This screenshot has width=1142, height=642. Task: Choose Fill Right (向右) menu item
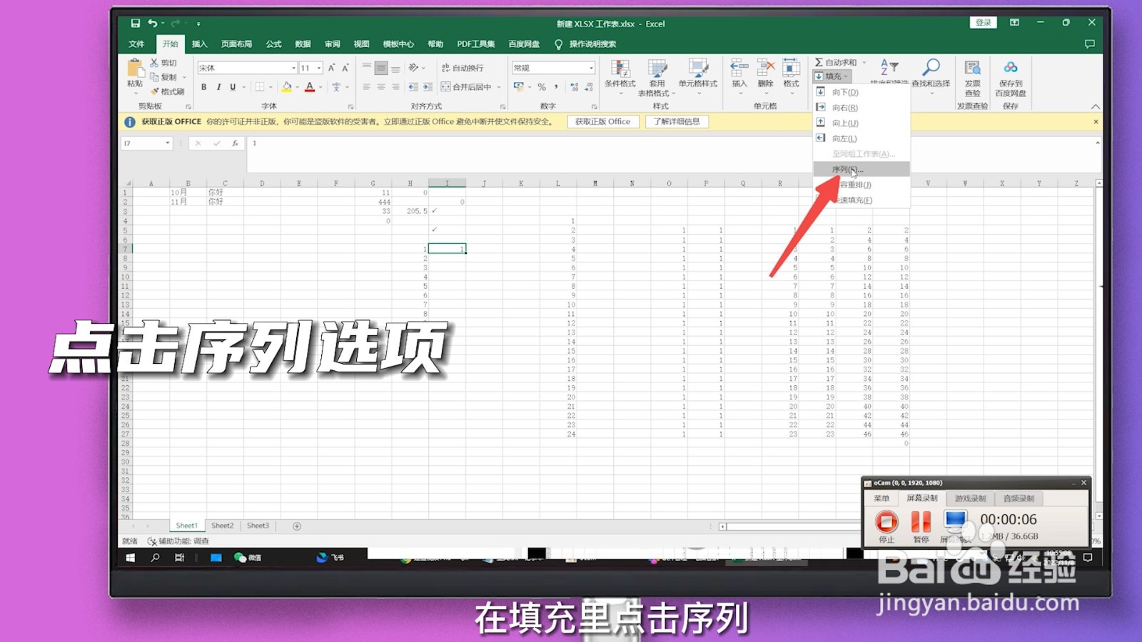tap(861, 108)
